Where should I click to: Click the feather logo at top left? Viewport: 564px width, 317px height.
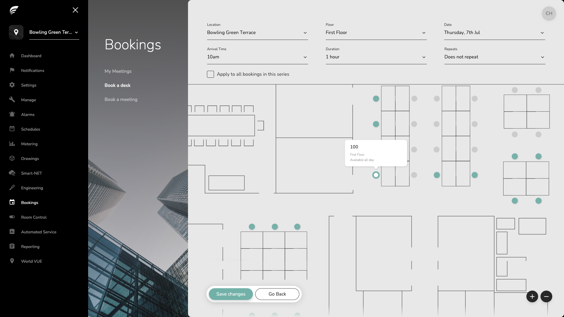(14, 10)
